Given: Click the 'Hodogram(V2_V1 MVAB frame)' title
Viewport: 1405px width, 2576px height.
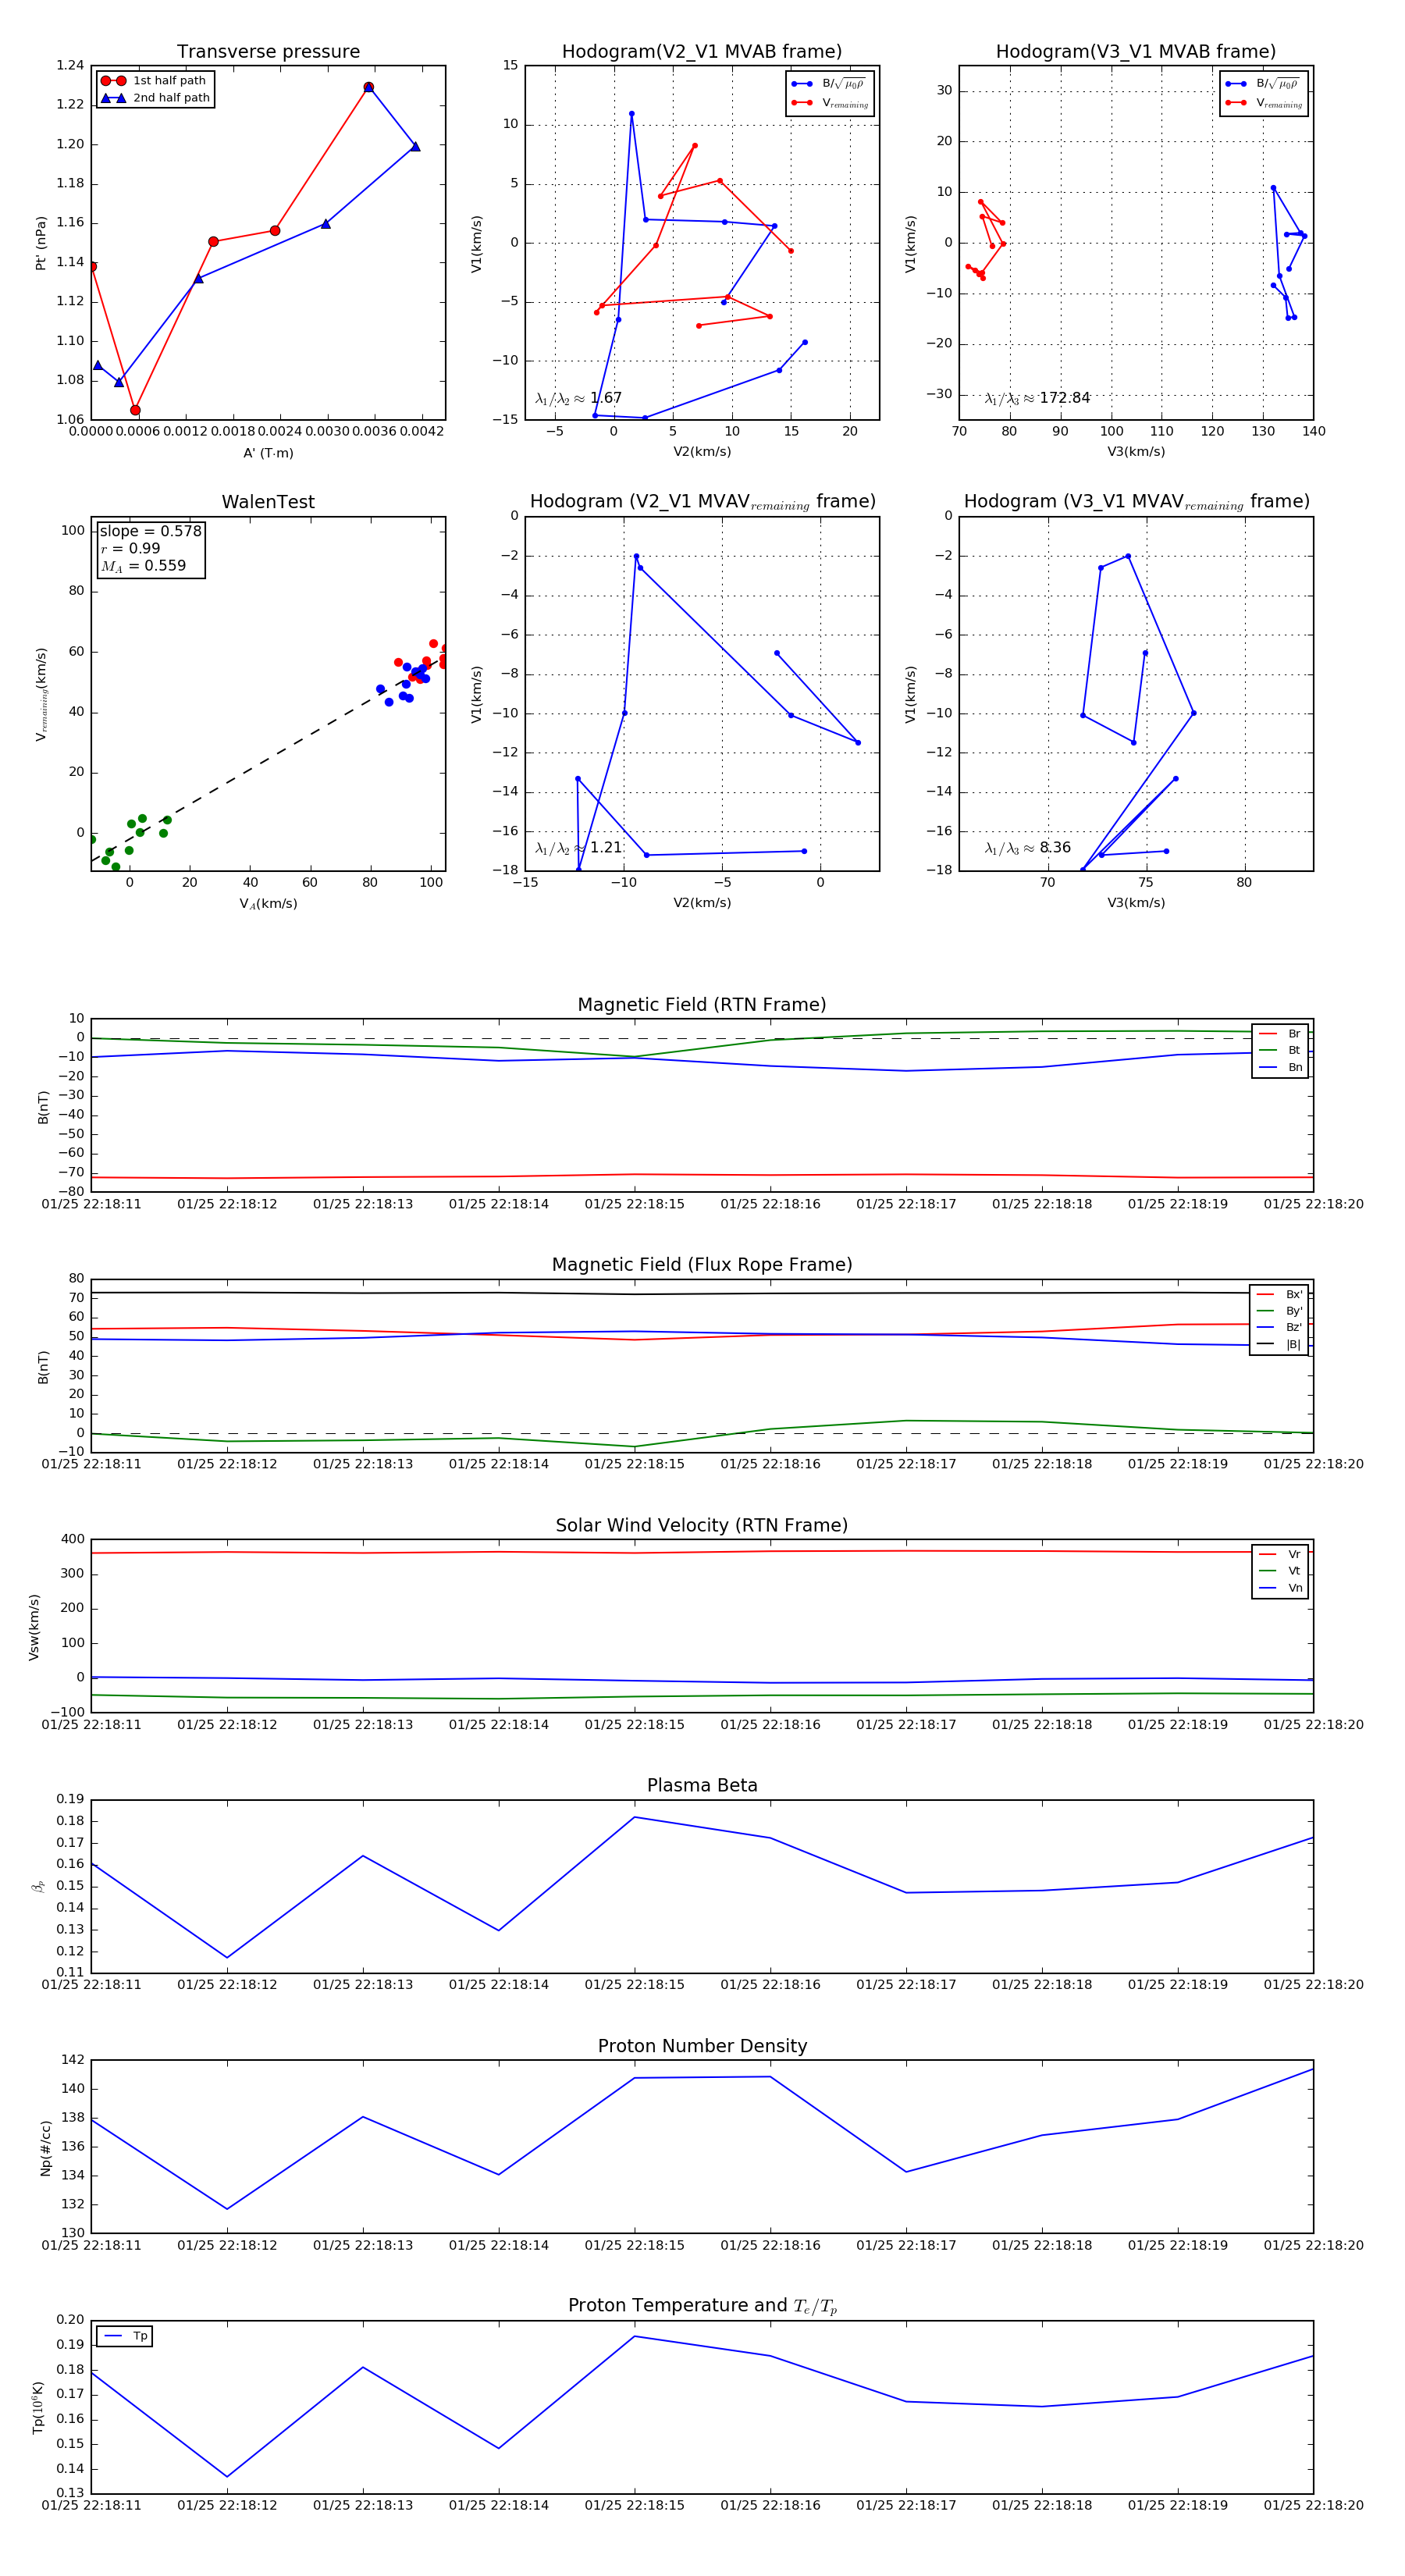Looking at the screenshot, I should tap(702, 52).
